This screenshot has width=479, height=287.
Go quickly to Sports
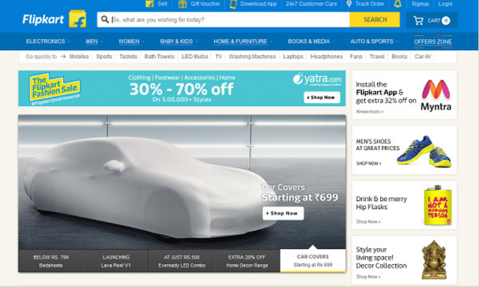tap(104, 56)
